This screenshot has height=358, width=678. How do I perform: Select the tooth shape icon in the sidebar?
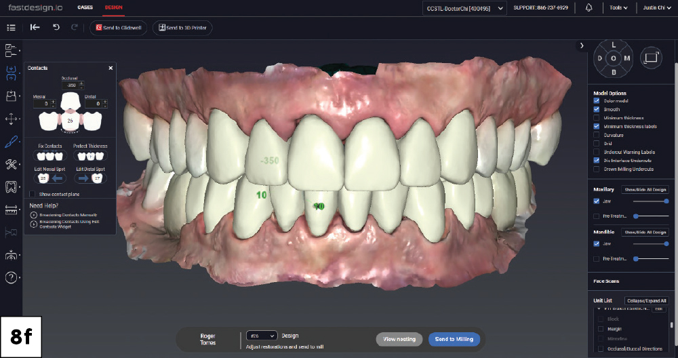(x=12, y=186)
